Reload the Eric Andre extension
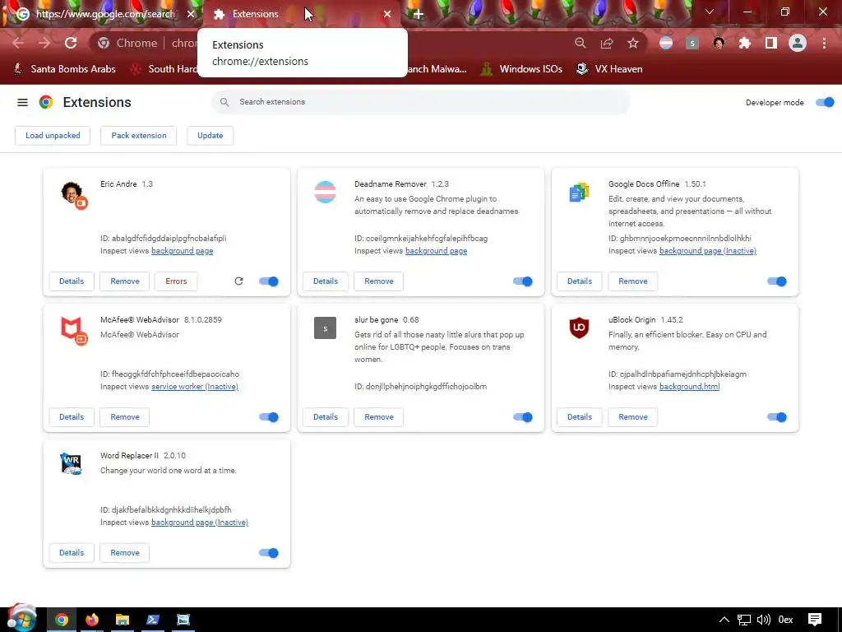This screenshot has width=842, height=632. pos(239,281)
